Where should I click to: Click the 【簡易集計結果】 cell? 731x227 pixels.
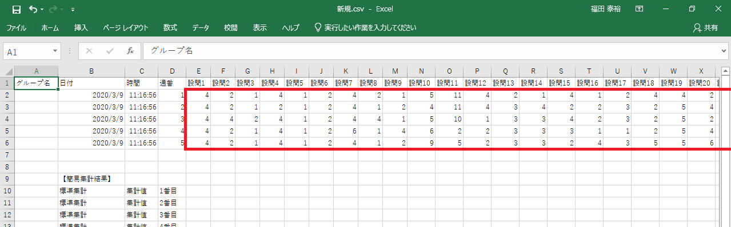pos(91,179)
